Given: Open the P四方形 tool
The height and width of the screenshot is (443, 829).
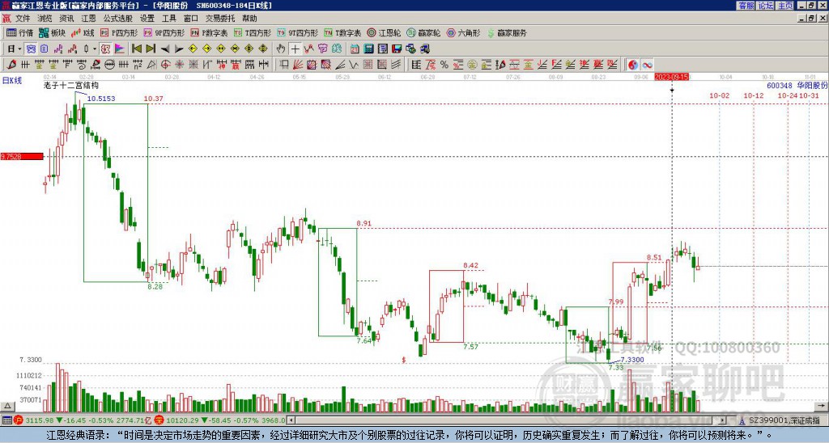Looking at the screenshot, I should (x=119, y=32).
